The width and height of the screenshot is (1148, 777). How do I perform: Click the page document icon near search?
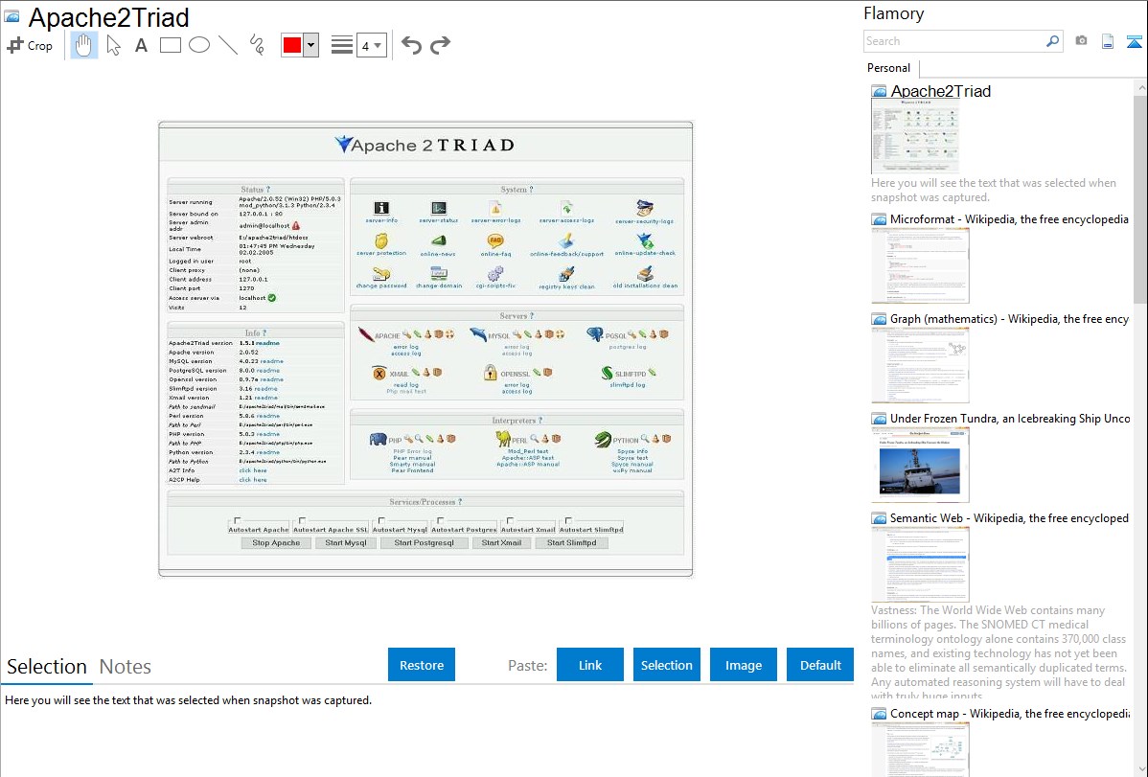(1108, 41)
